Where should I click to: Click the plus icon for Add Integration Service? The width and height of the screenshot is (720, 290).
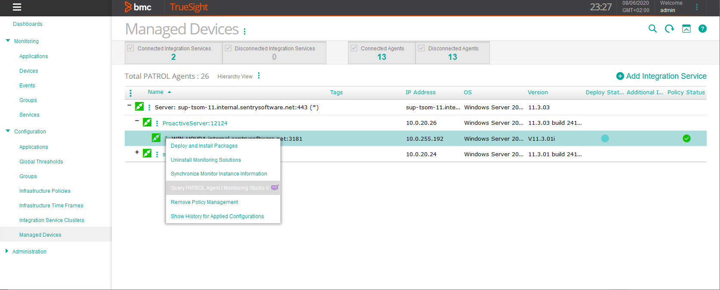(620, 76)
